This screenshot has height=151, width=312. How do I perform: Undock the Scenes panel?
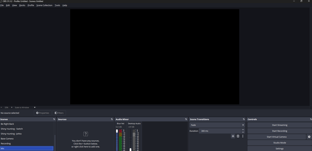pos(54,119)
